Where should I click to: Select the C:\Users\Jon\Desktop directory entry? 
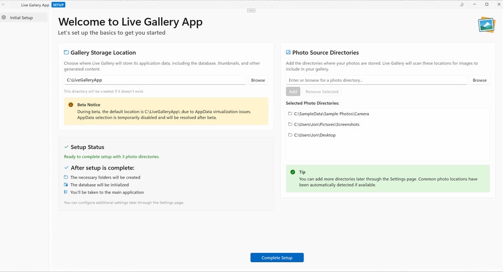[x=388, y=135]
